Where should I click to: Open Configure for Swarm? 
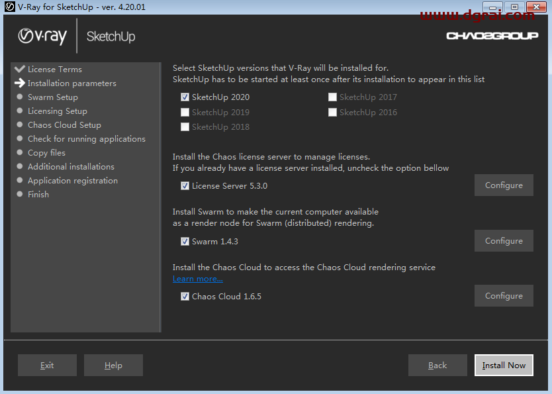(x=503, y=241)
